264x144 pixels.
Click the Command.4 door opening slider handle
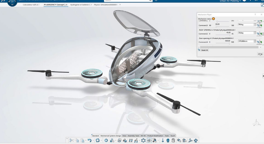point(229,43)
